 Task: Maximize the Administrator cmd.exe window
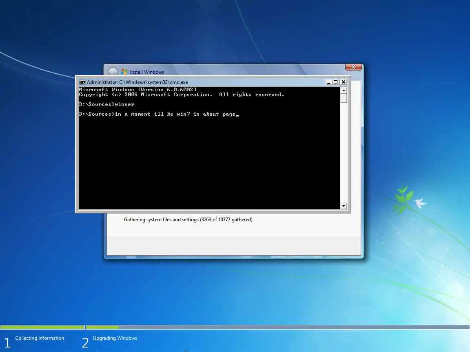(336, 82)
